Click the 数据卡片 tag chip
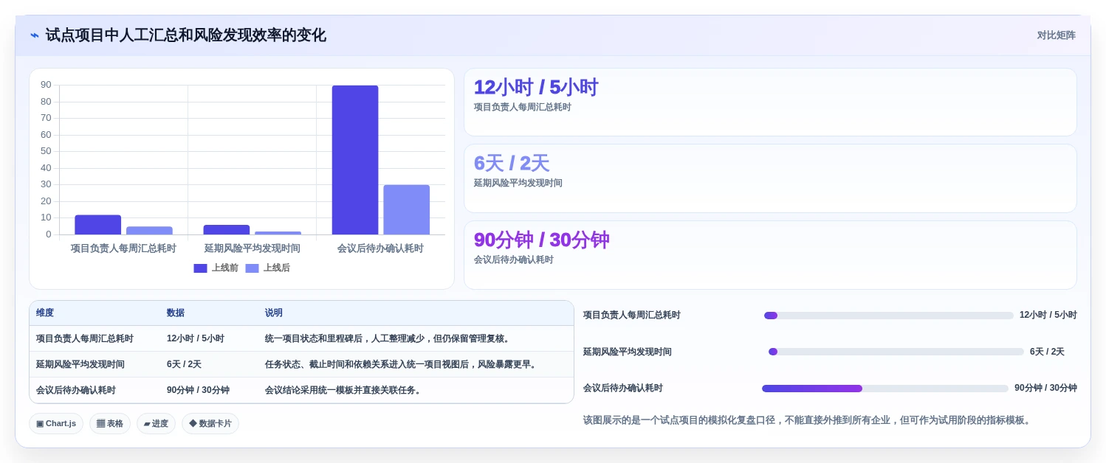Image resolution: width=1106 pixels, height=463 pixels. (x=210, y=424)
